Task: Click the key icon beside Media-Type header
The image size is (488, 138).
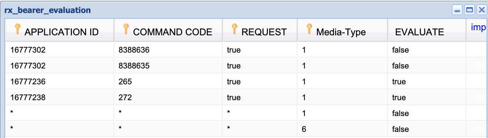Action: point(309,29)
